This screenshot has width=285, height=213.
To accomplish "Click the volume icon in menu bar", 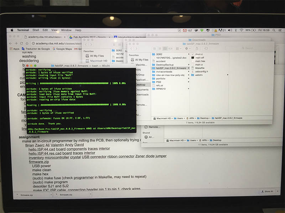I will [230, 30].
